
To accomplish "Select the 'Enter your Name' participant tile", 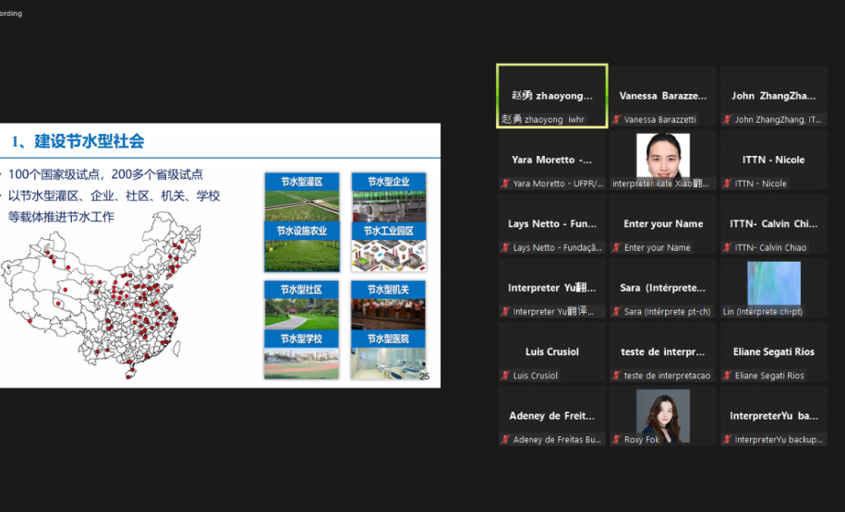I will [x=662, y=224].
